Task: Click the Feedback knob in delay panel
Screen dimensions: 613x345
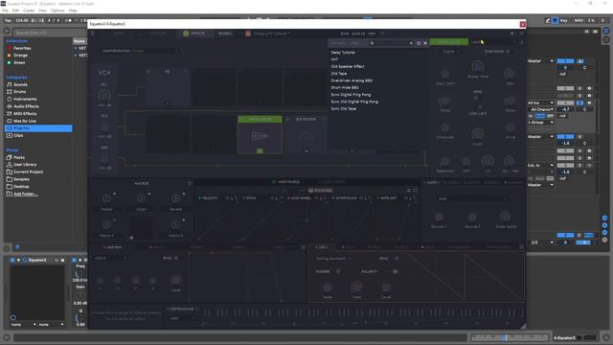Action: (x=444, y=162)
